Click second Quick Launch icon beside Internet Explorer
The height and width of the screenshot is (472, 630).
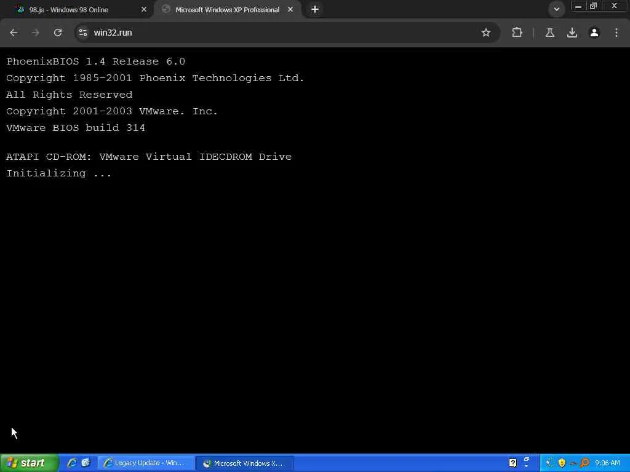point(86,463)
